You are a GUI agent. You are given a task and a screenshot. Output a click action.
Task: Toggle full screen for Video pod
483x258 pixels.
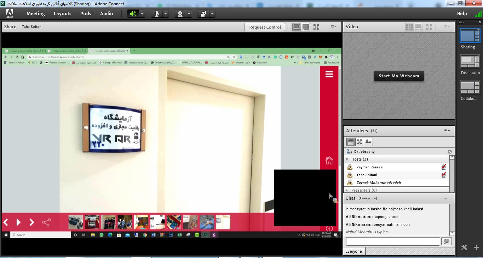pyautogui.click(x=429, y=27)
